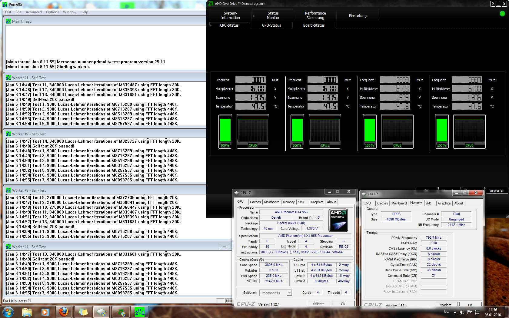The height and width of the screenshot is (318, 509).
Task: Switch to the Board-Status sub-tab
Action: (x=314, y=25)
